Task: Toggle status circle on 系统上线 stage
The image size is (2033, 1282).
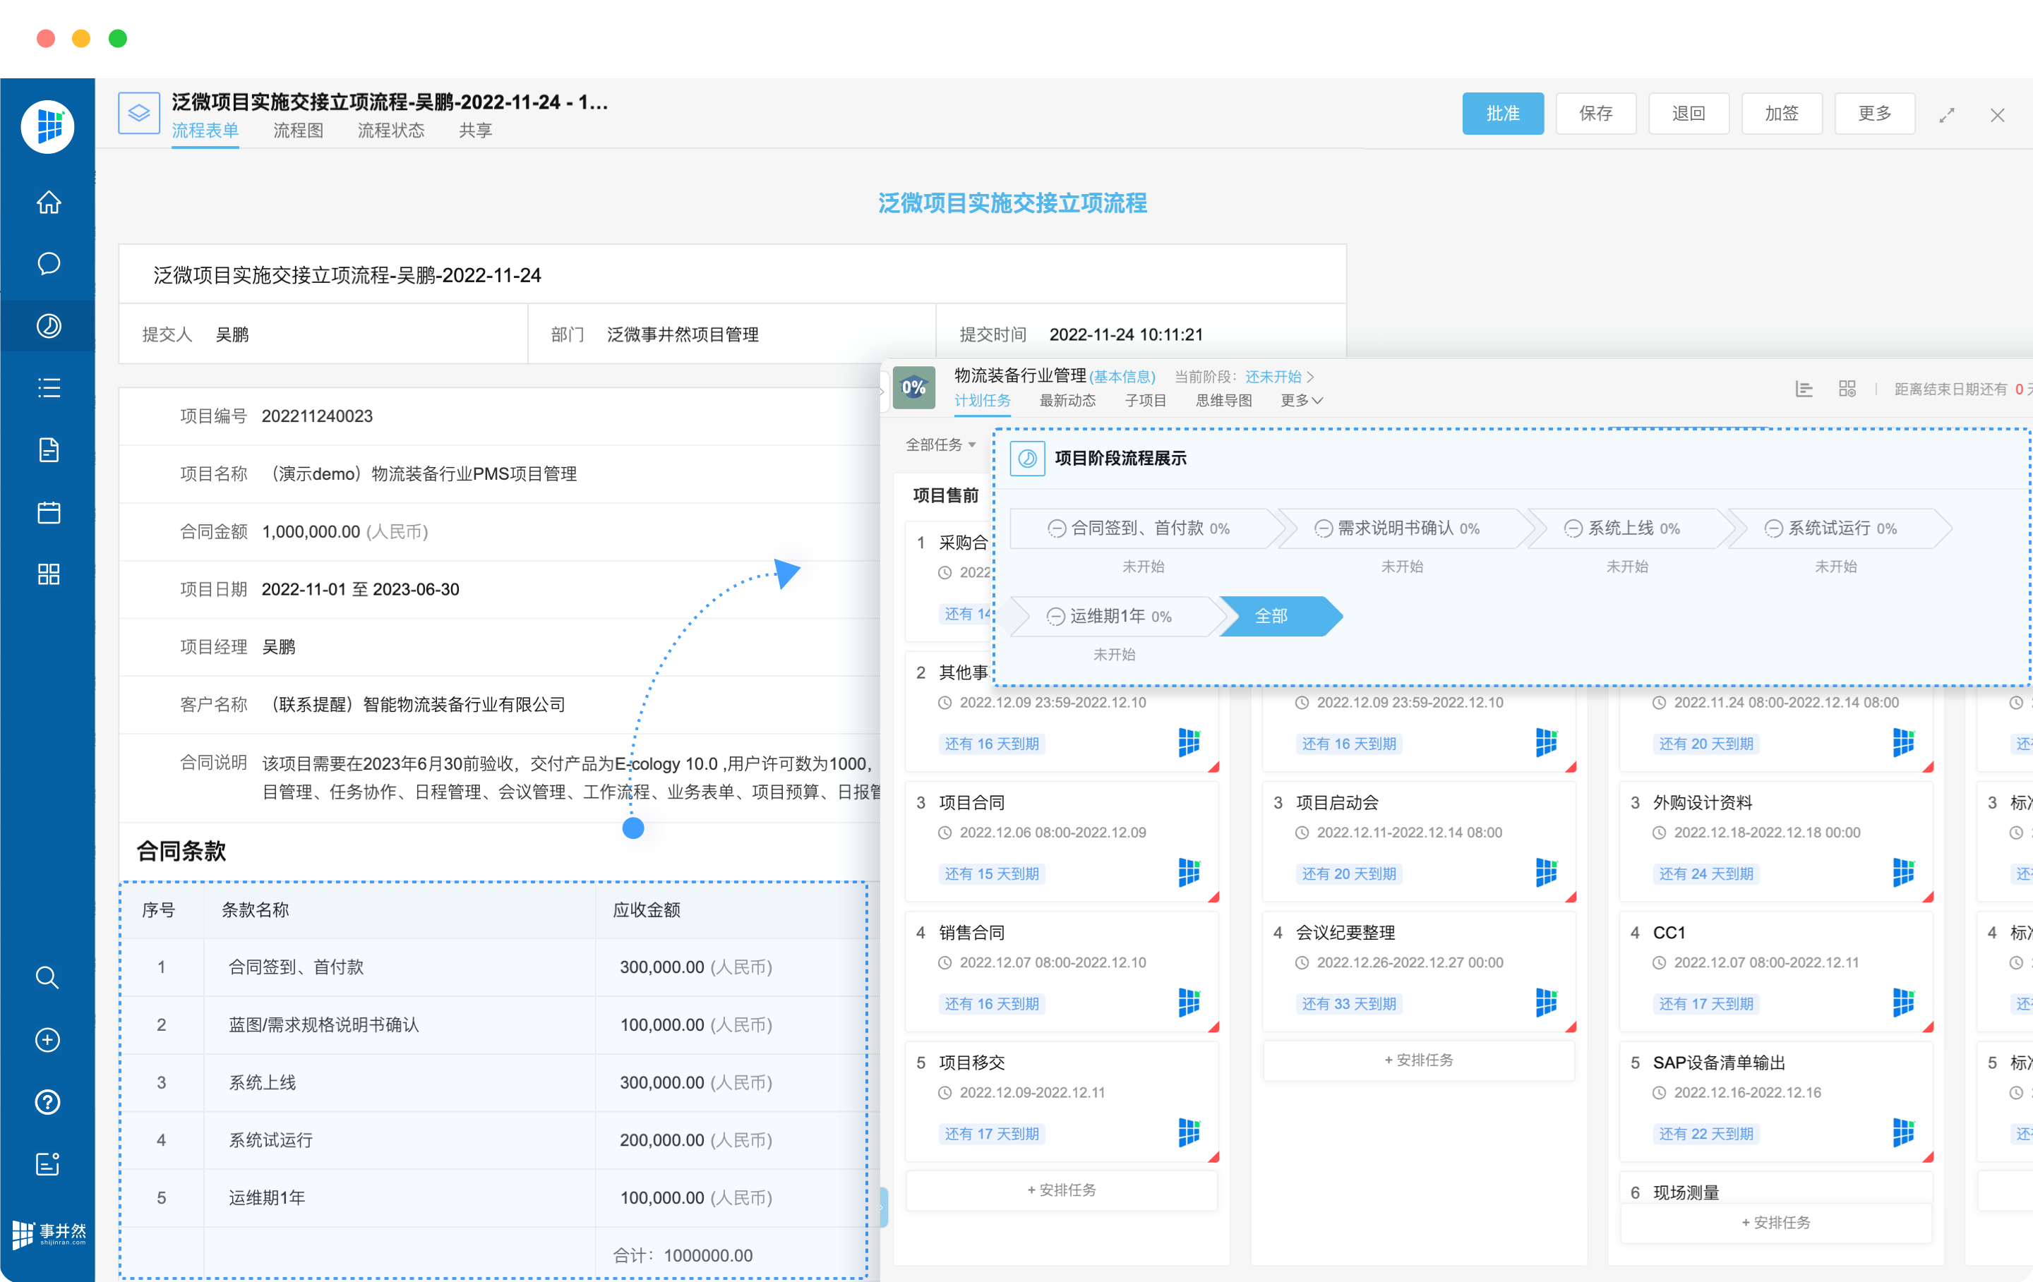Action: [1572, 528]
